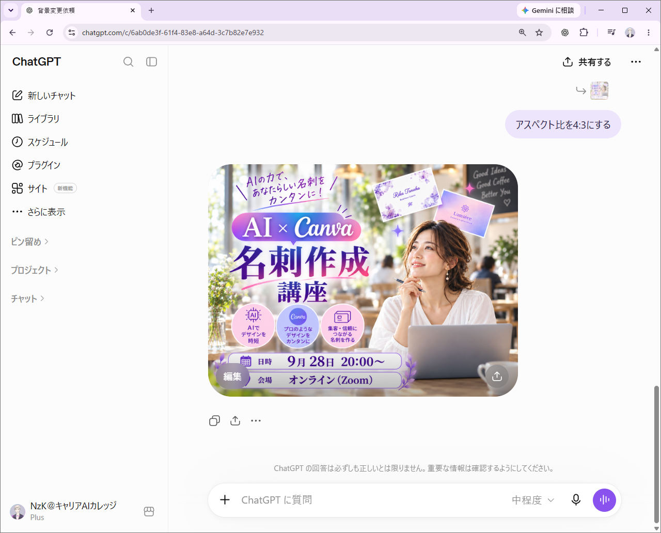Expand the チャット section

28,299
